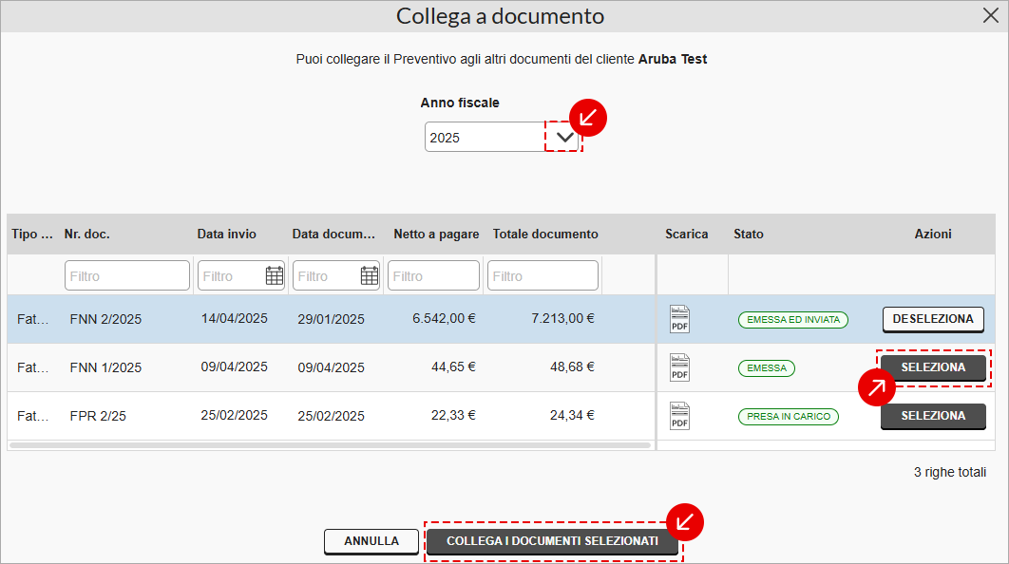The image size is (1009, 564).
Task: Click the FNN 2/2025 document number cell
Action: [x=105, y=319]
